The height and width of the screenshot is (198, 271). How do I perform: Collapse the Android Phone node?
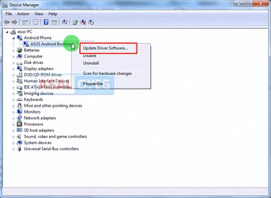coord(14,38)
